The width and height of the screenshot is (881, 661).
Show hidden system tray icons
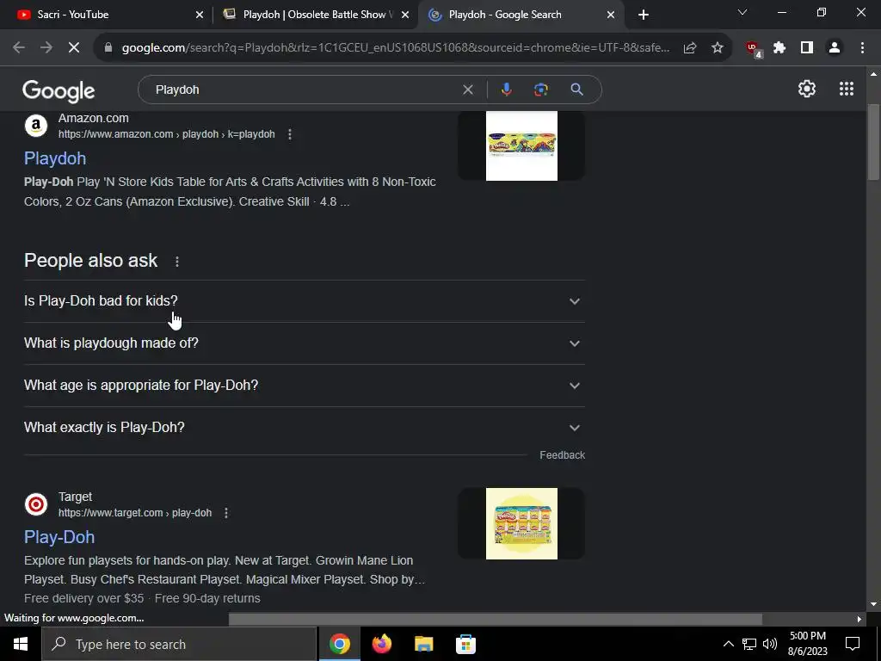click(728, 644)
